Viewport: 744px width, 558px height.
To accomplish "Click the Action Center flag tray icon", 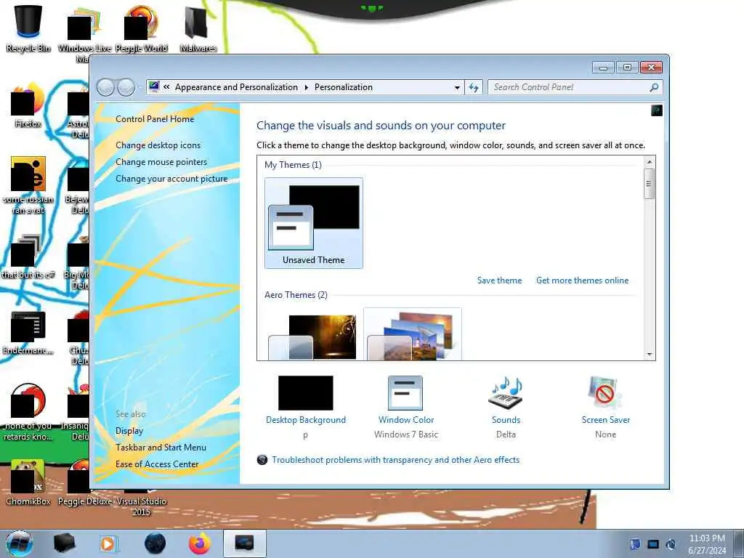I will pos(635,544).
